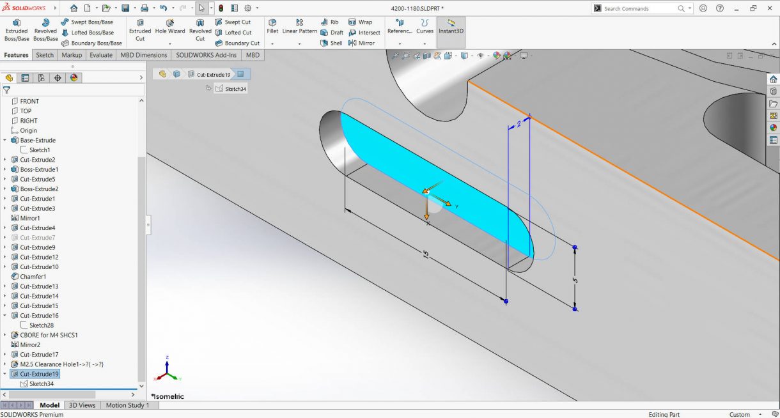780x418 pixels.
Task: Click the Home icon in top toolbar
Action: [x=74, y=8]
